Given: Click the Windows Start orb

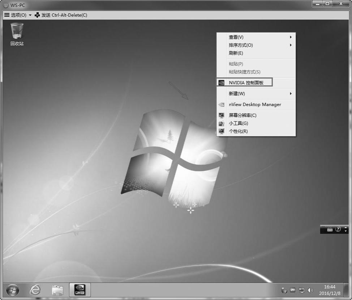Looking at the screenshot, I should (13, 290).
